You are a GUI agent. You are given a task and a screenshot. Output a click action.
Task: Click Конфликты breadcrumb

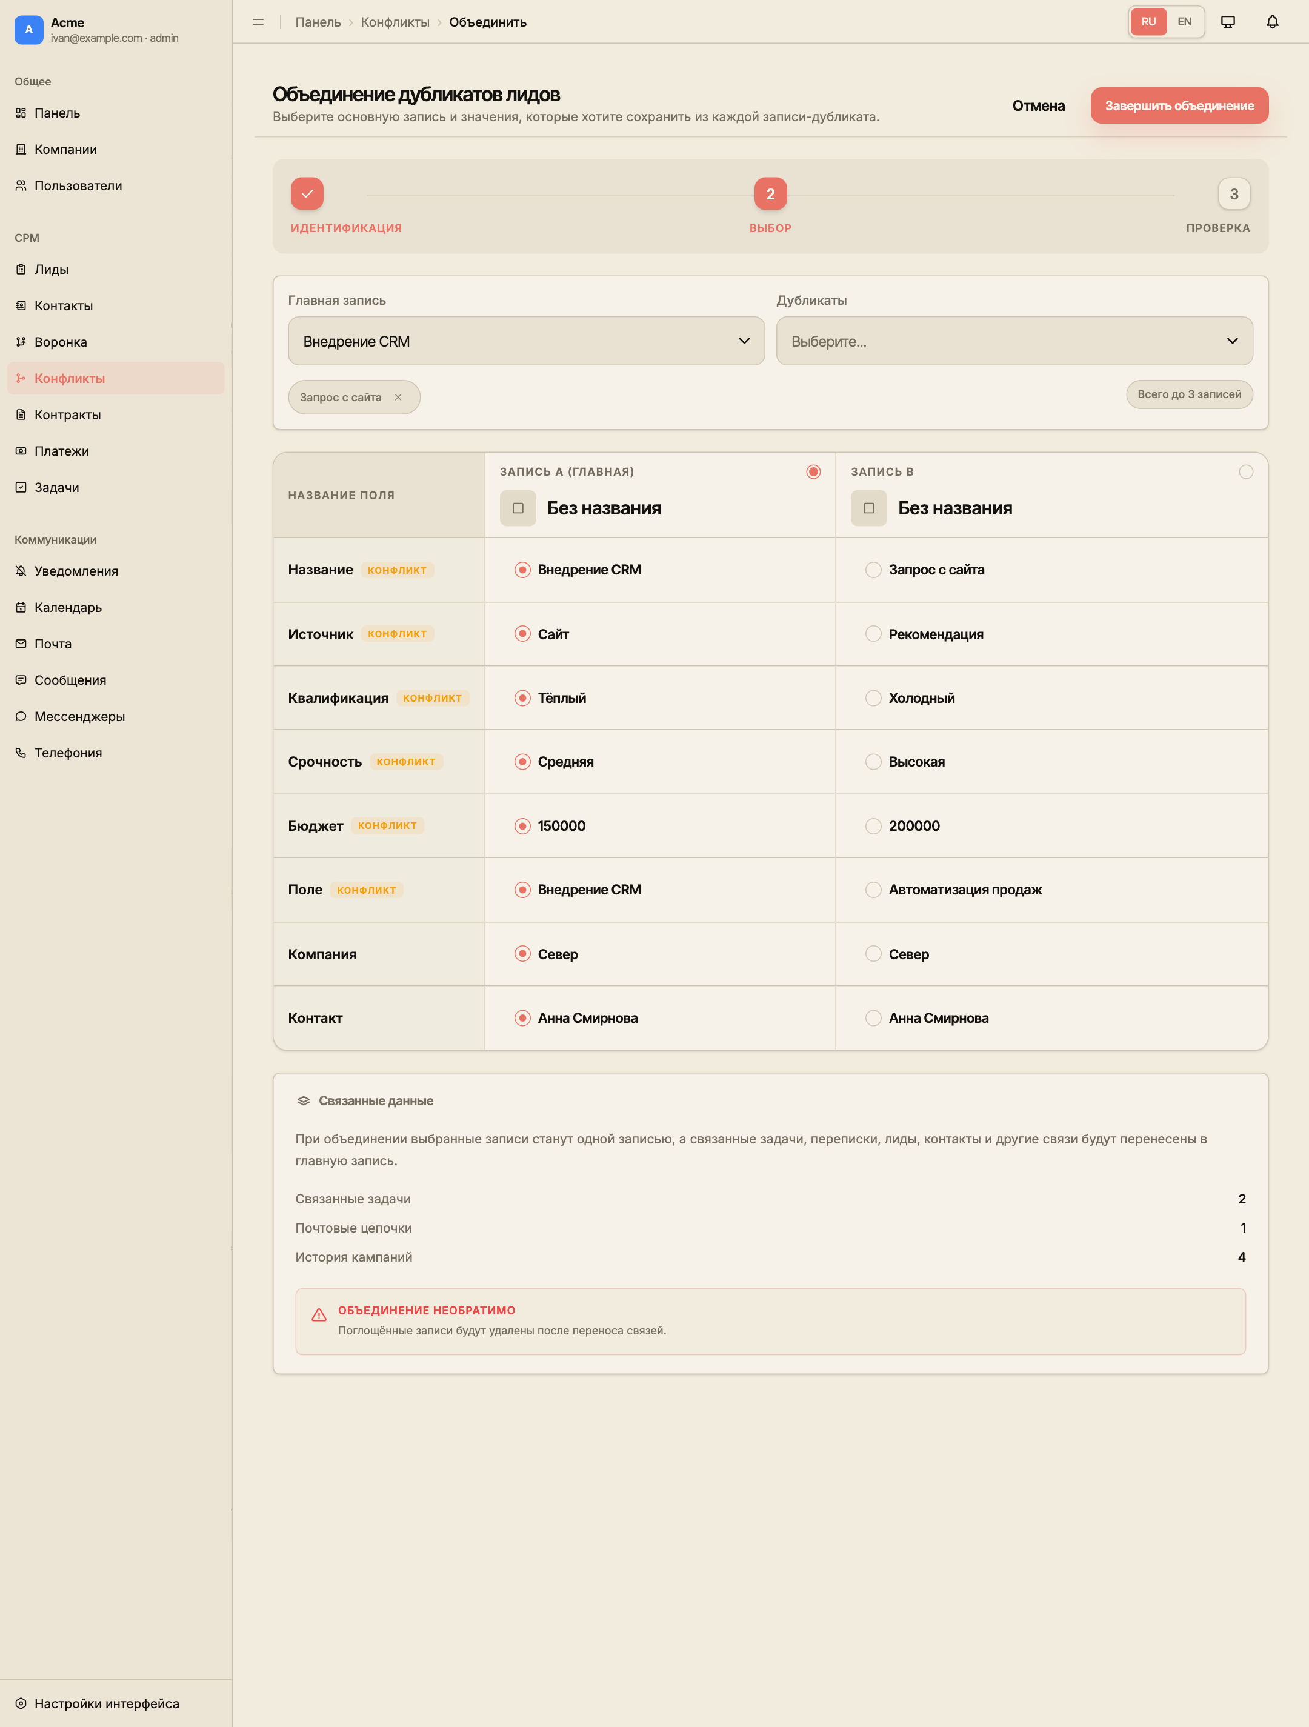click(395, 22)
